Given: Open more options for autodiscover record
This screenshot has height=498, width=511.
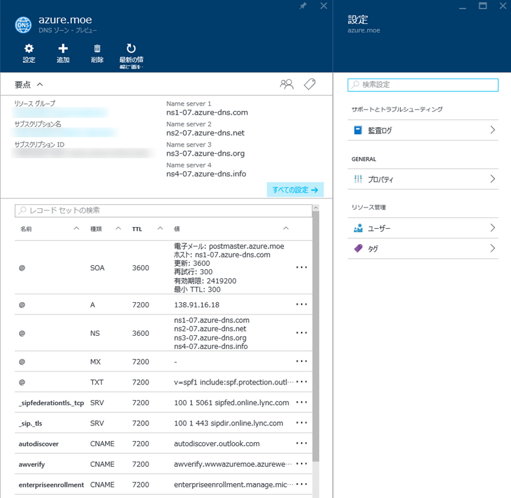Looking at the screenshot, I should click(302, 444).
